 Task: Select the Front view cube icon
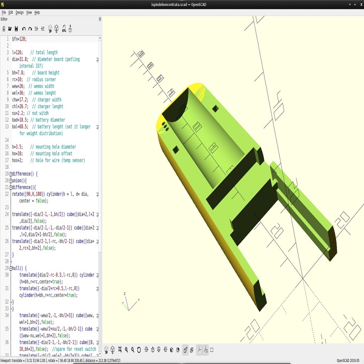pos(171,350)
